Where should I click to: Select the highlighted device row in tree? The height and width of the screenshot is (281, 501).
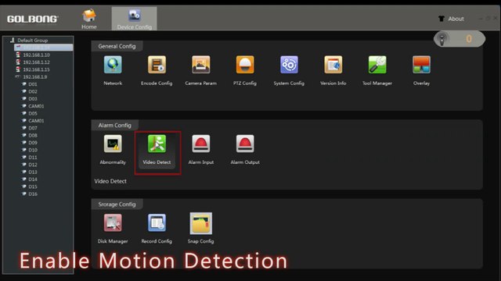coord(44,48)
